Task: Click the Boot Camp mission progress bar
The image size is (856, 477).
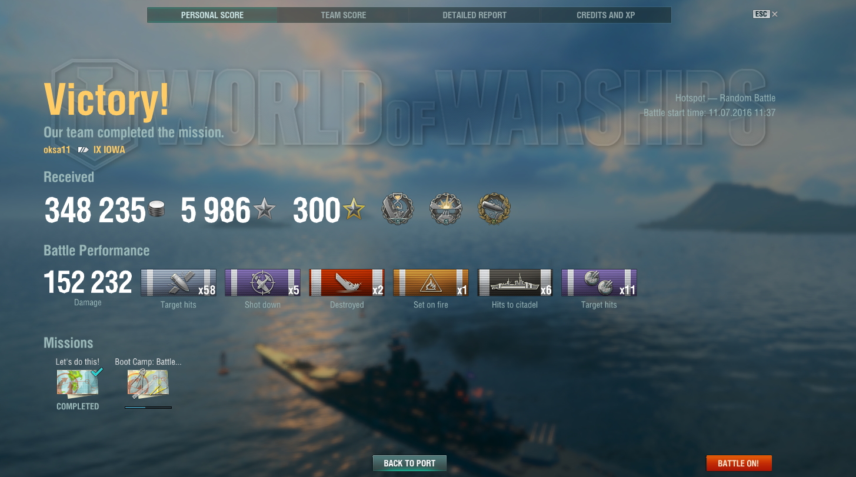Action: pos(148,407)
